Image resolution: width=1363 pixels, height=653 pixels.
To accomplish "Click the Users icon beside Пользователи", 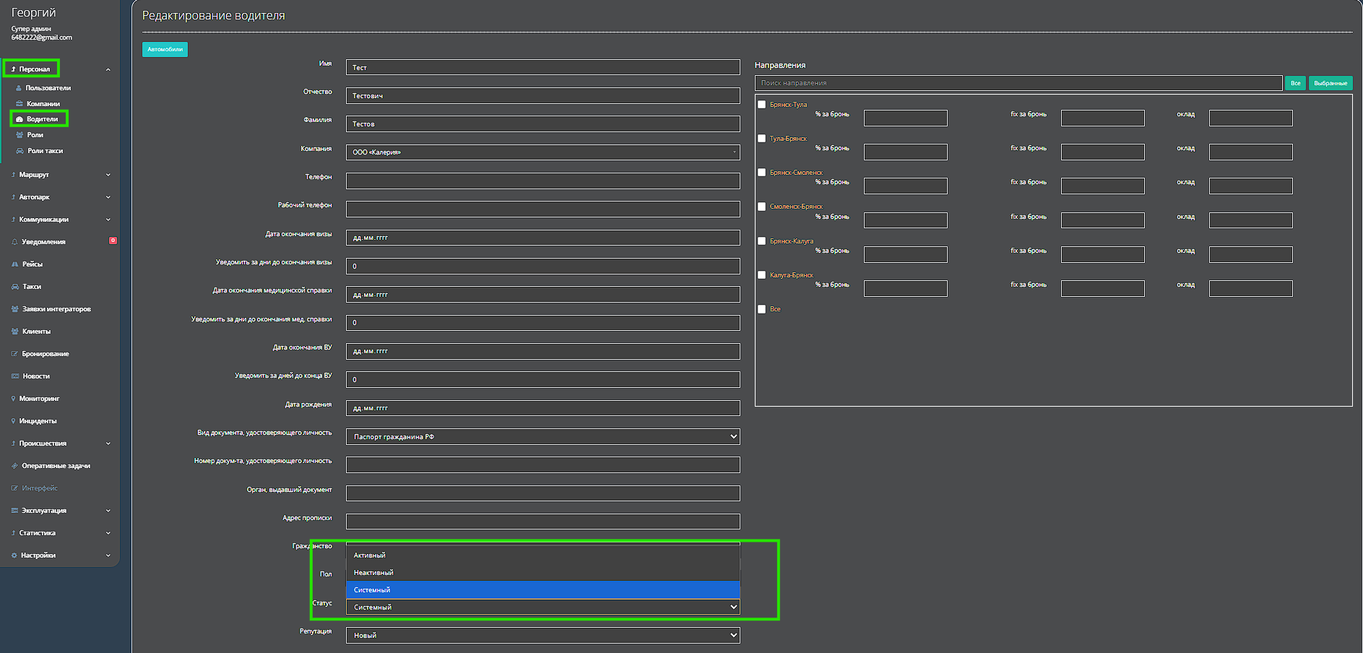I will click(x=19, y=88).
